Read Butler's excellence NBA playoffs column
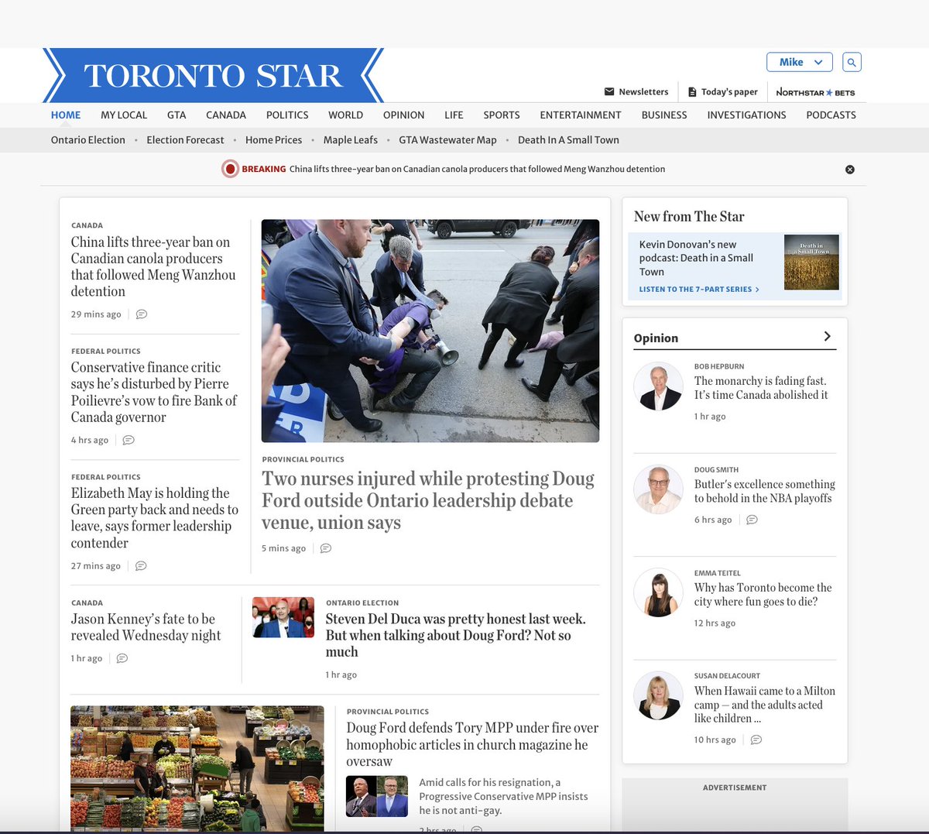 765,491
